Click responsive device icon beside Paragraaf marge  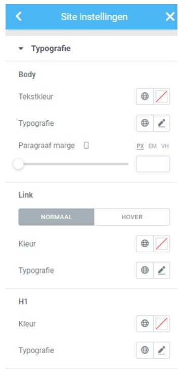coord(86,146)
